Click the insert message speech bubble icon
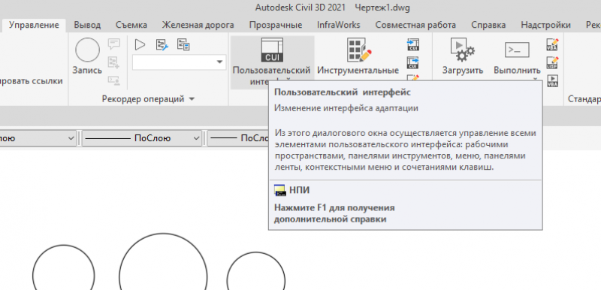 pyautogui.click(x=114, y=44)
